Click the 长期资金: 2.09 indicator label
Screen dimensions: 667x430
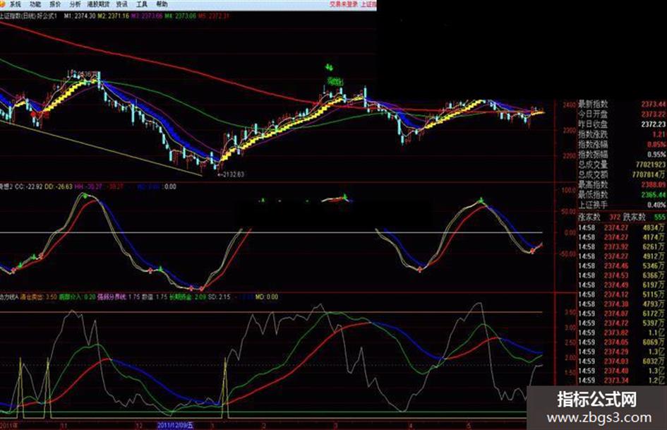click(188, 297)
